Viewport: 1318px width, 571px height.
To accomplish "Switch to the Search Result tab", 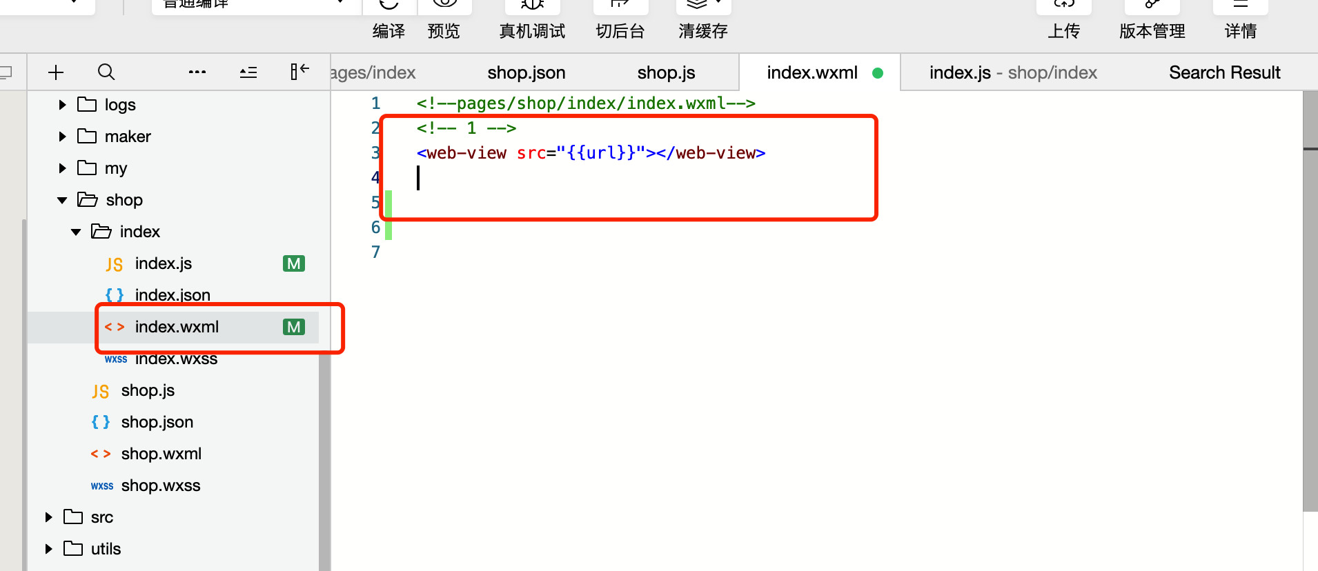I will coord(1224,72).
